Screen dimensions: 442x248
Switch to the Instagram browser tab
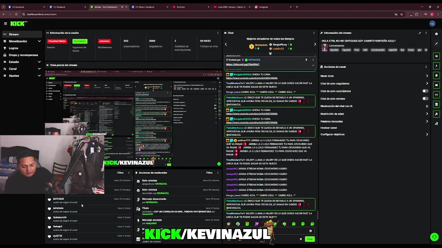tap(272, 7)
